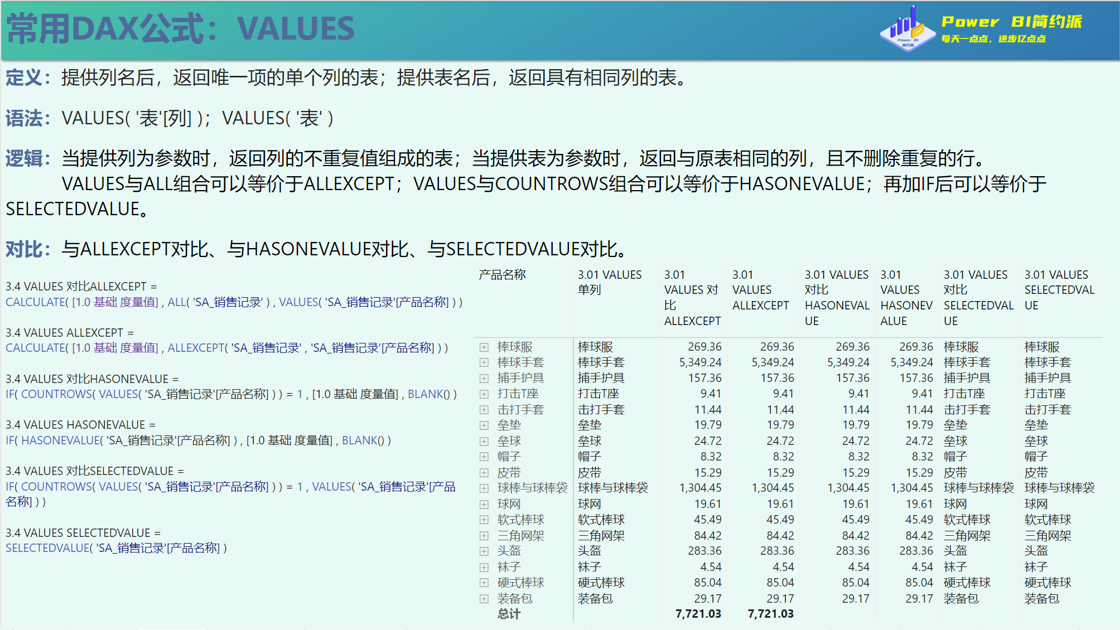This screenshot has width=1120, height=630.
Task: Expand the 棒球服 row
Action: [484, 347]
